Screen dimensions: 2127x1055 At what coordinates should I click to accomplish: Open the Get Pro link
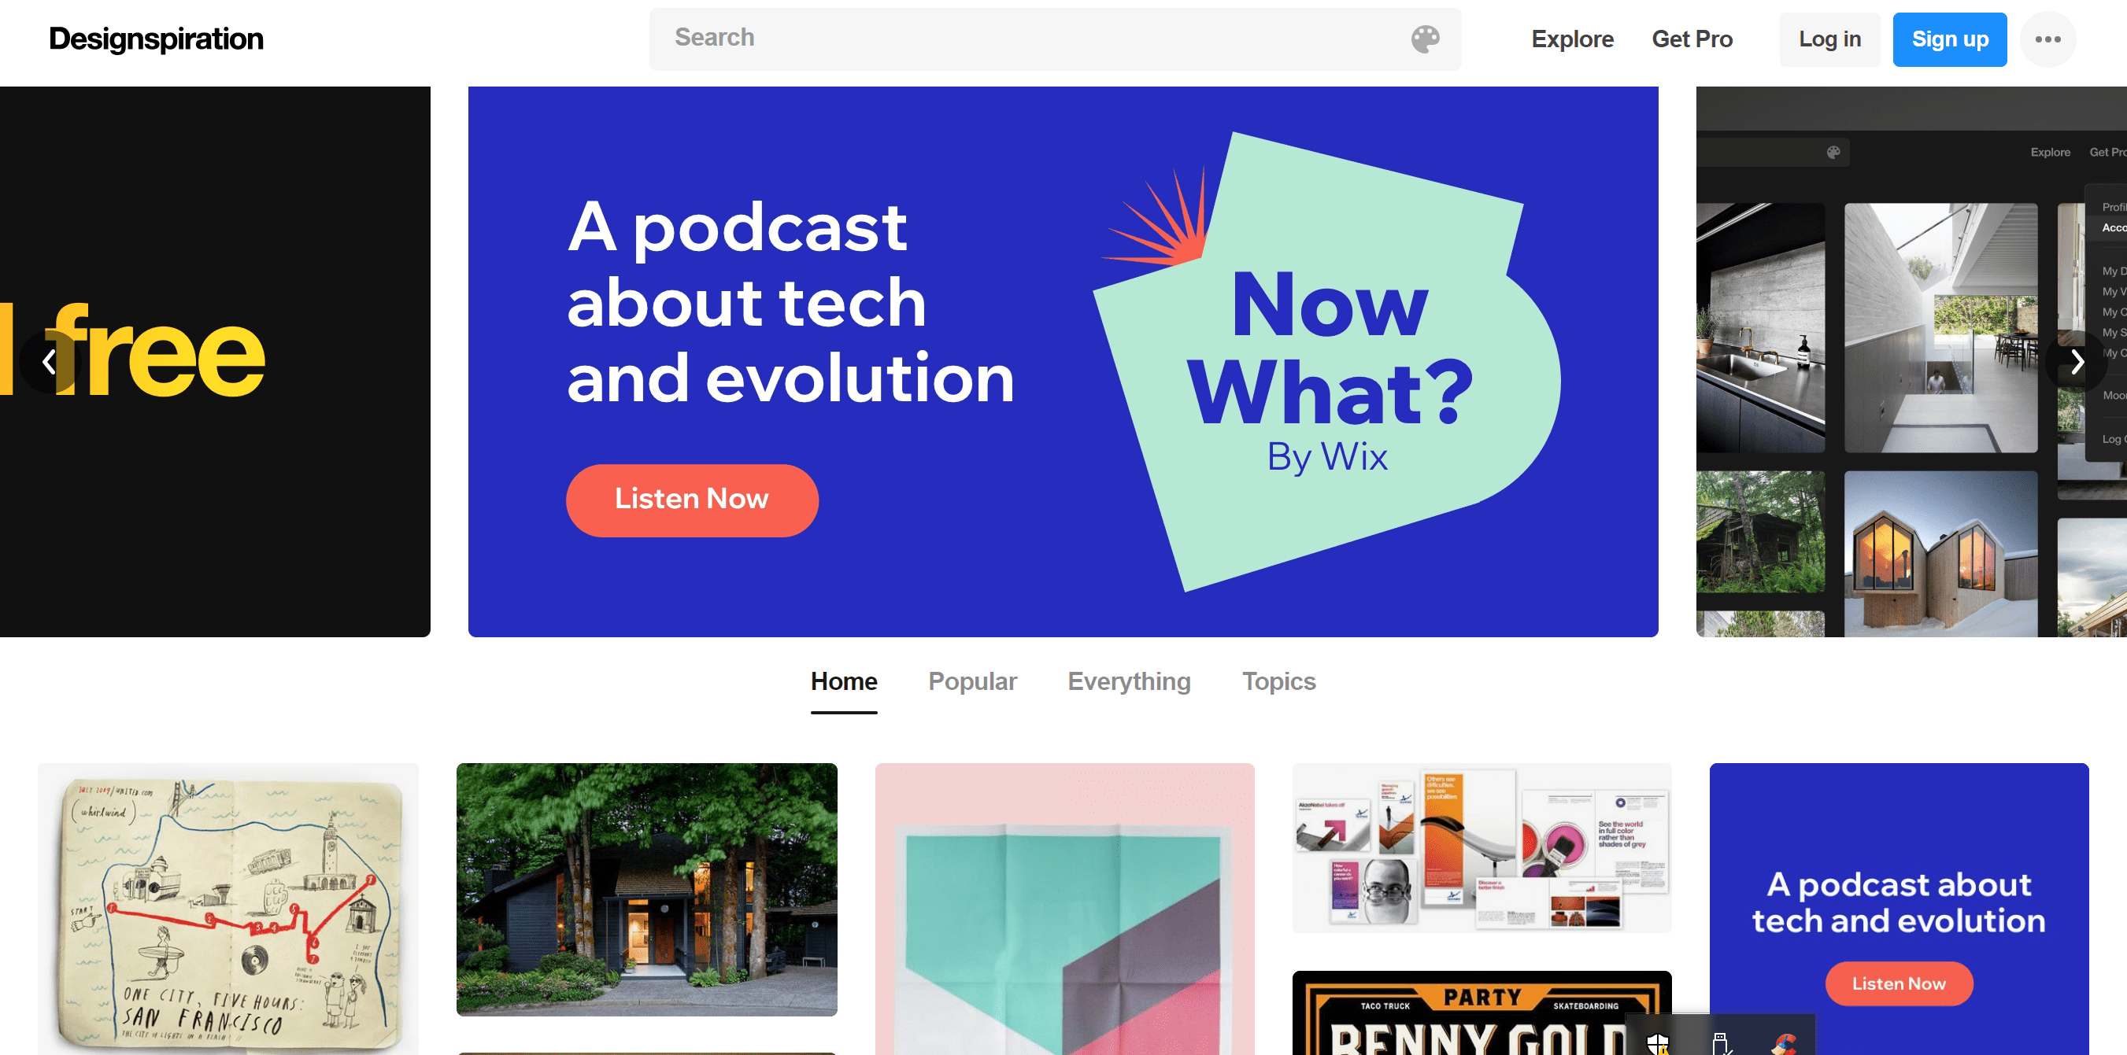click(x=1691, y=39)
